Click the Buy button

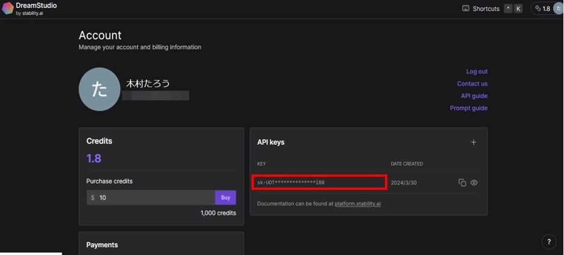tap(225, 197)
